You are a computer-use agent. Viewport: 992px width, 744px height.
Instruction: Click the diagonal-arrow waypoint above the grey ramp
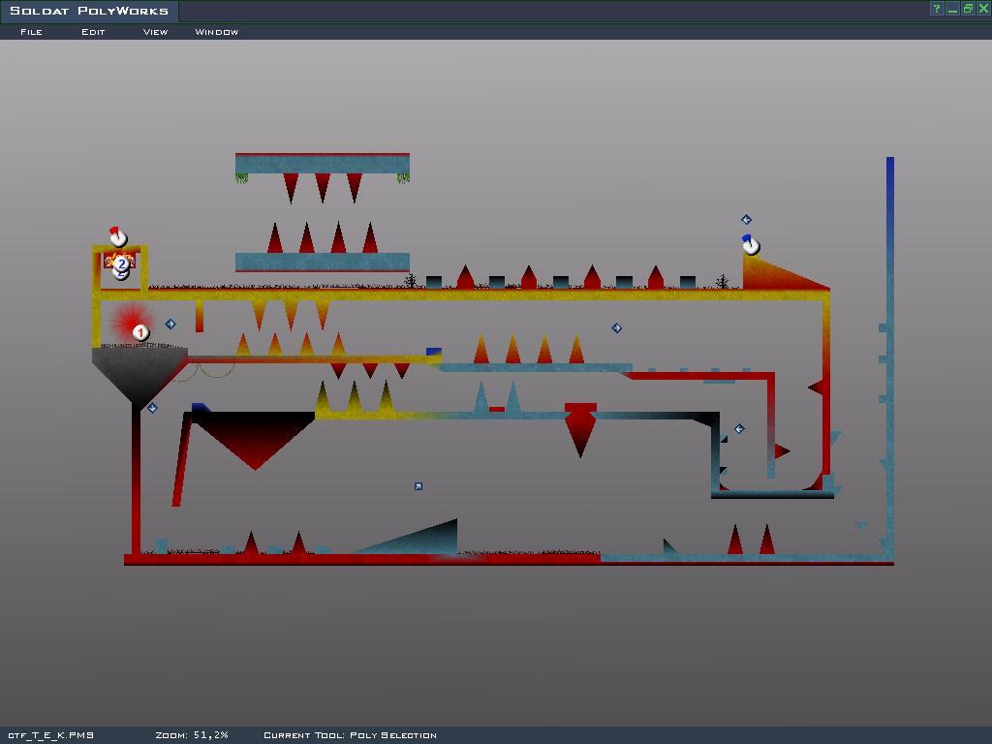click(418, 486)
